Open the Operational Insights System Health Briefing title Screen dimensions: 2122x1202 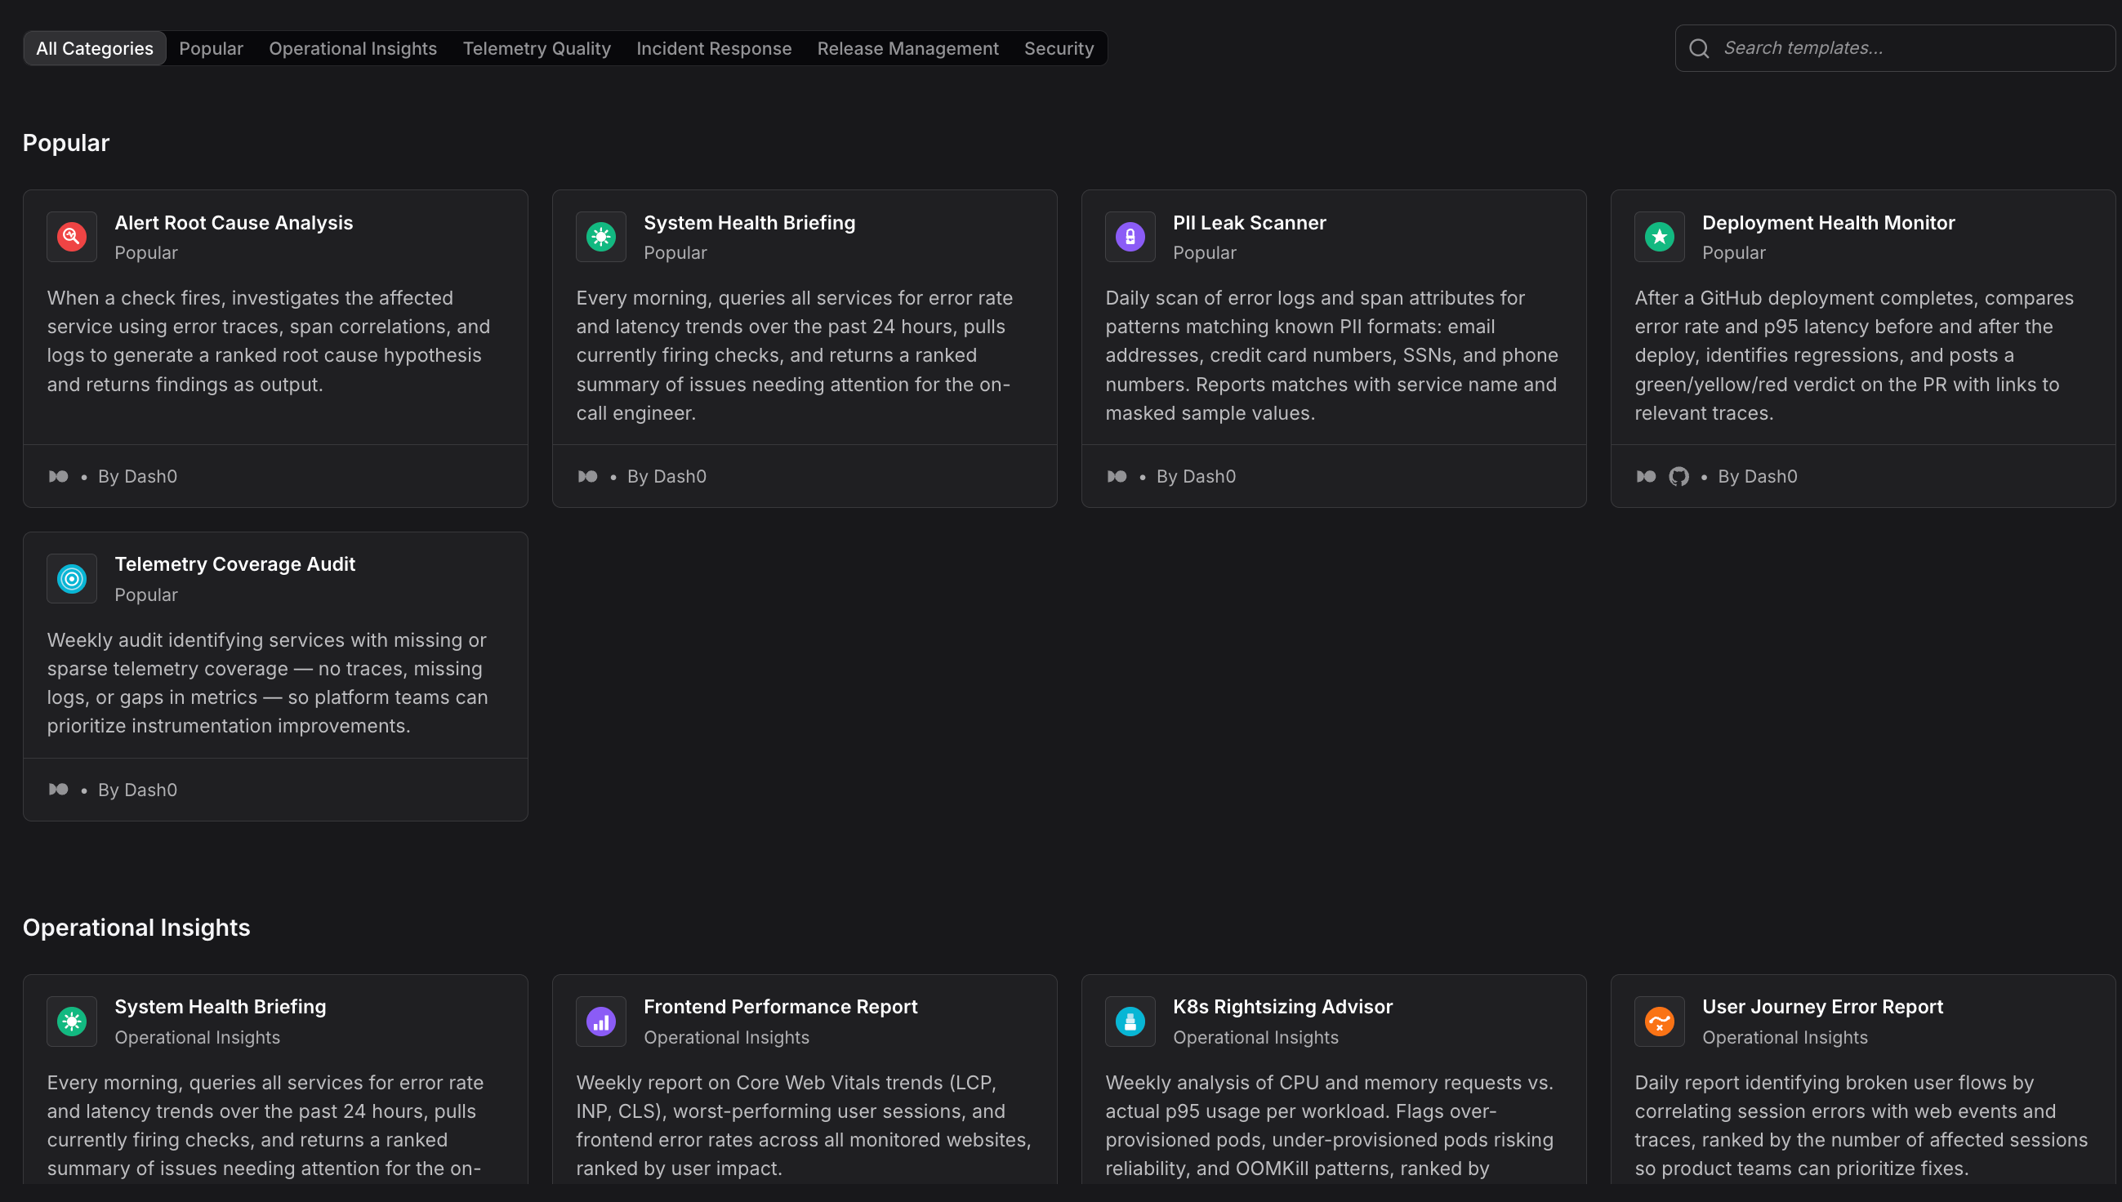[x=221, y=1007]
